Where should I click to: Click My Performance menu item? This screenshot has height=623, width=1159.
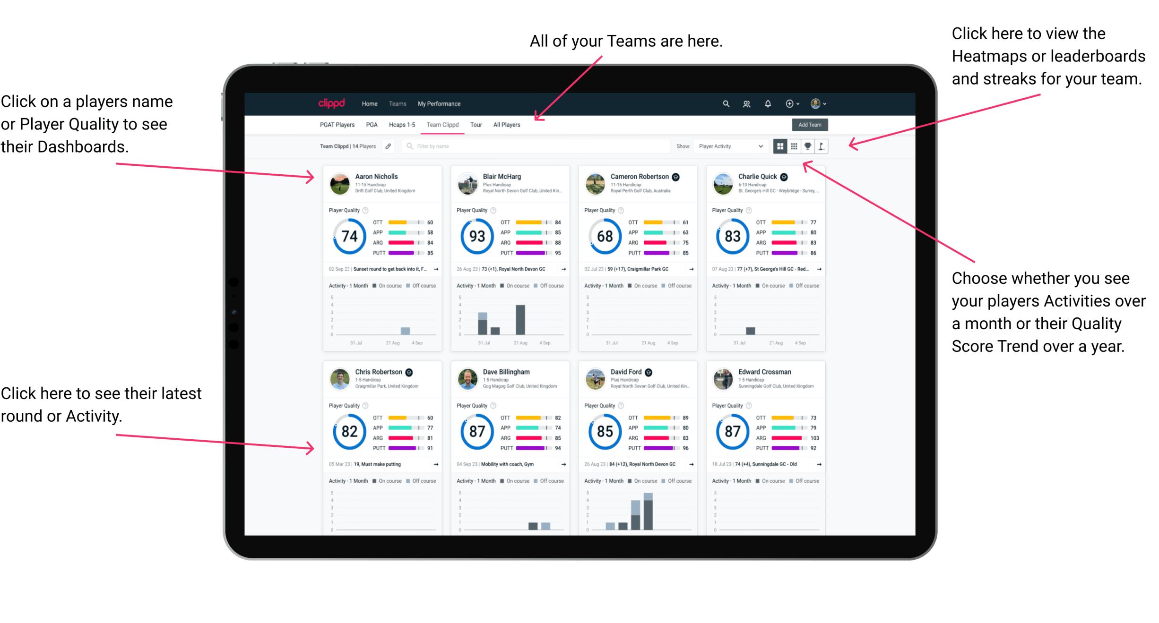439,103
